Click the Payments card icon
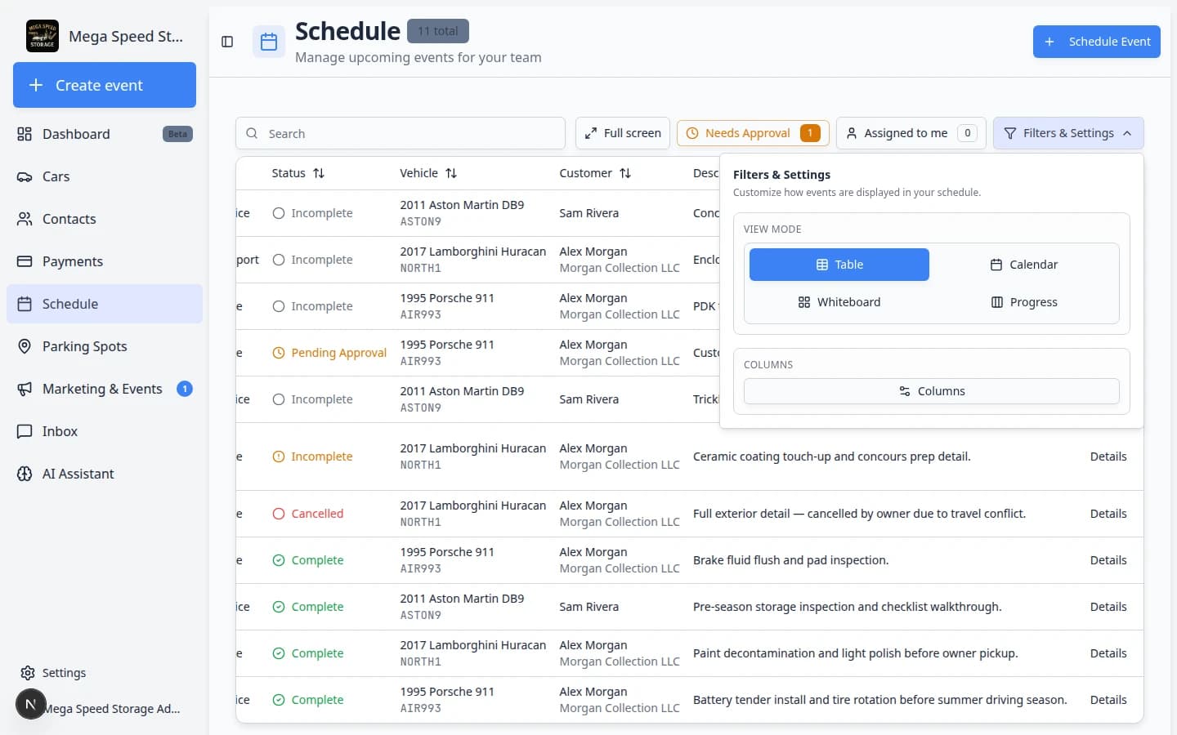 (x=25, y=261)
